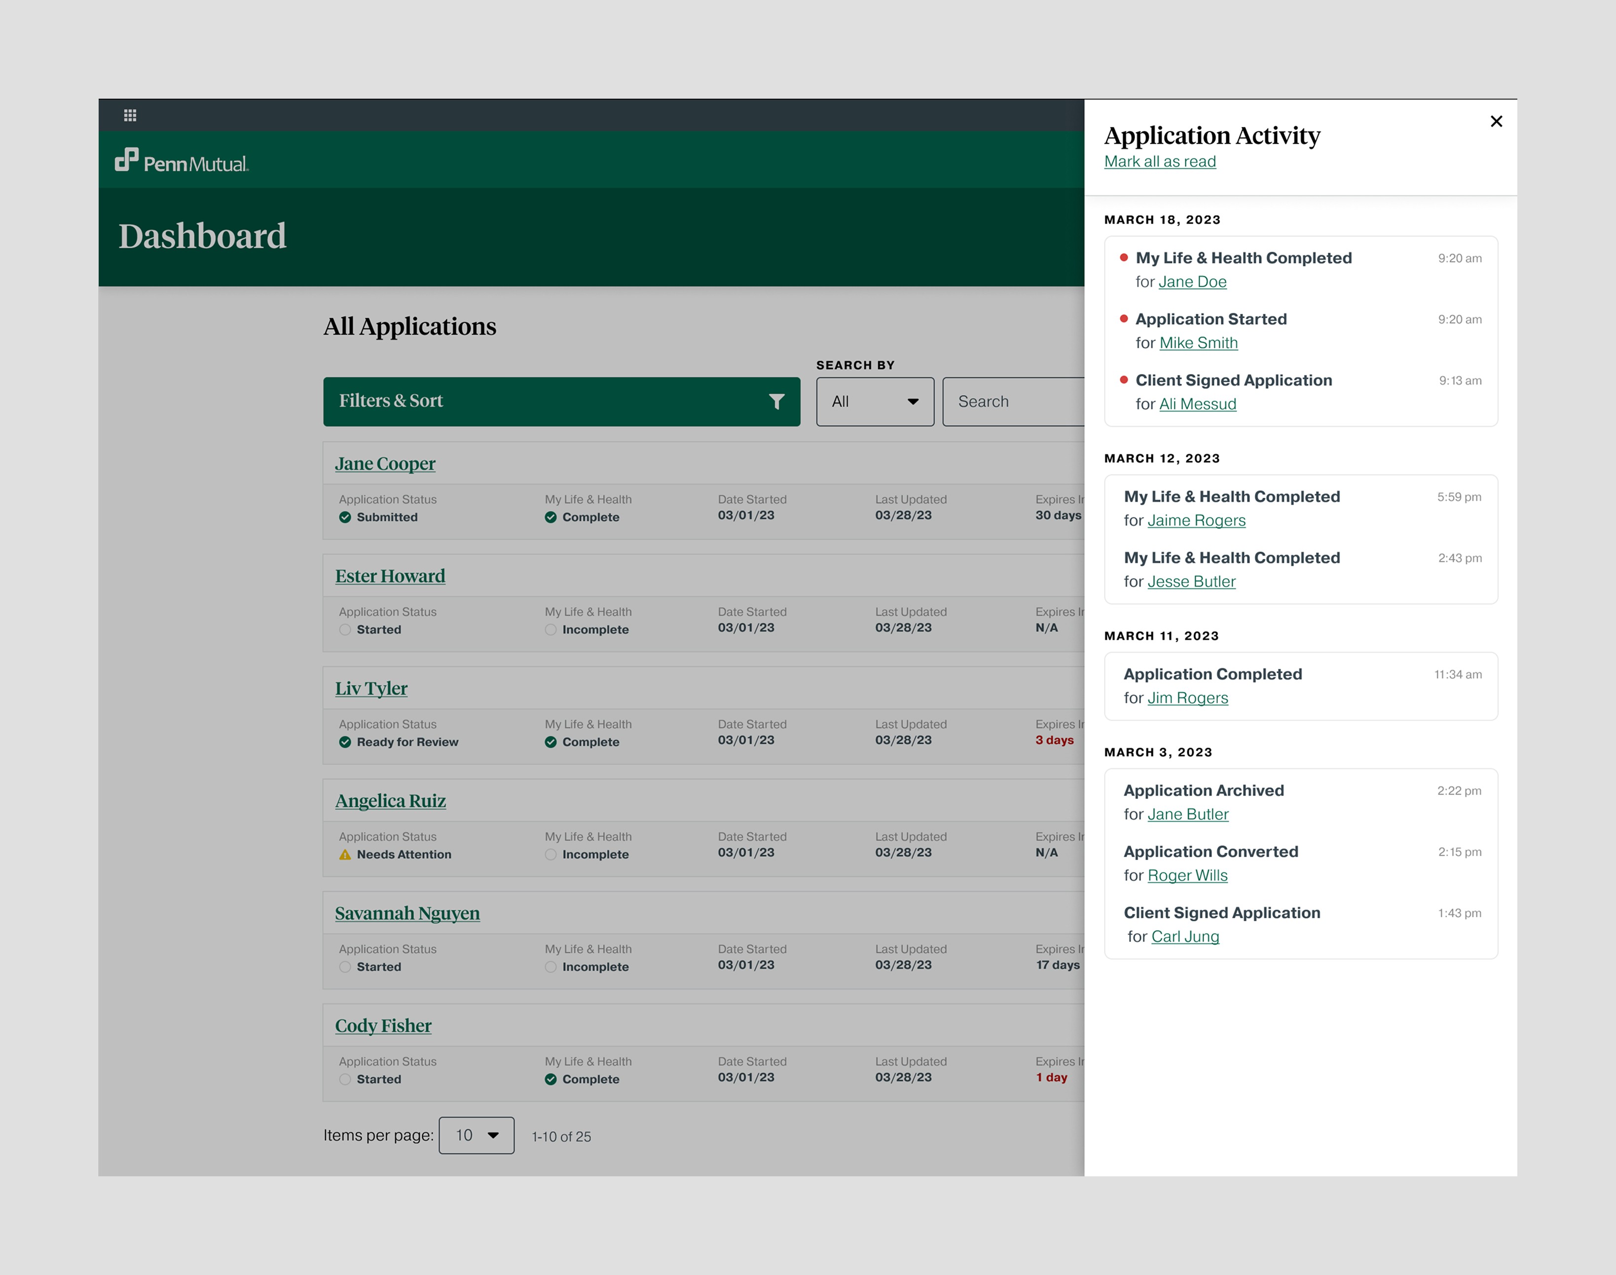Click Cody Fisher's Started status circle
Viewport: 1616px width, 1275px height.
[x=345, y=1080]
